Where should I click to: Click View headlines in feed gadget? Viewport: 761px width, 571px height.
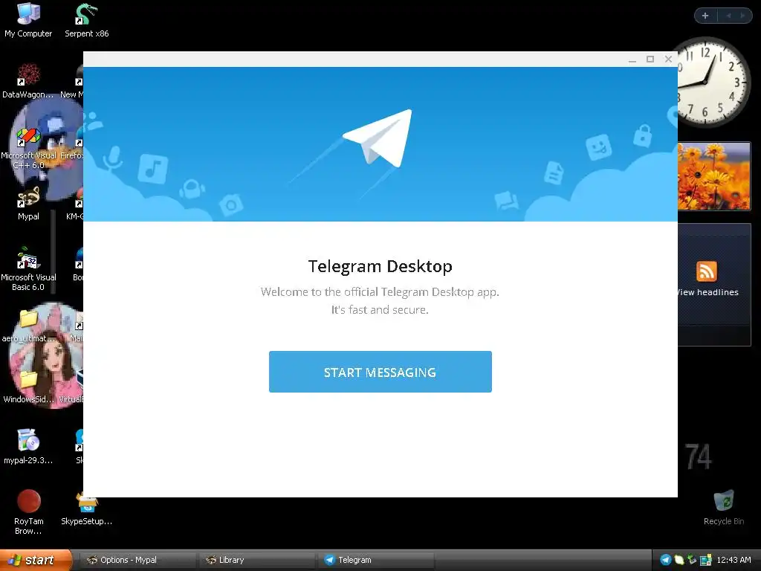click(x=708, y=292)
